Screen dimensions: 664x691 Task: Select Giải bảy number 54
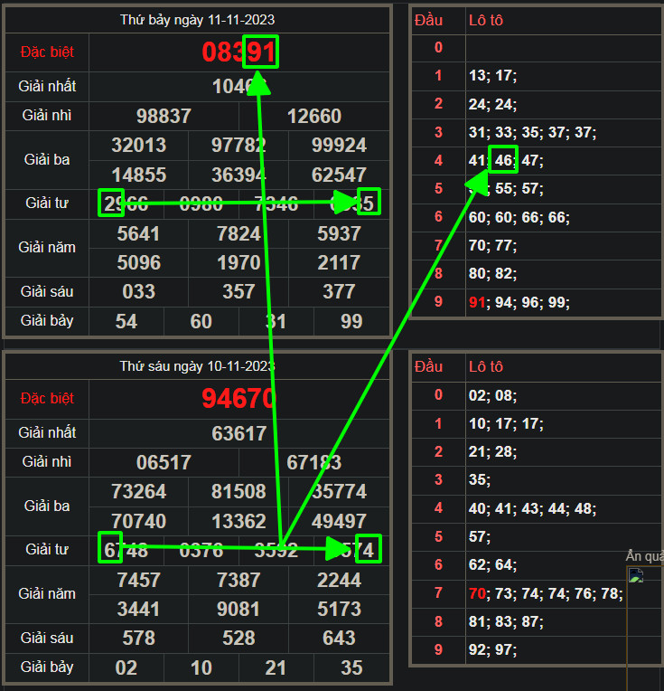tap(126, 321)
